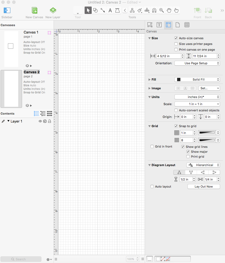This screenshot has height=263, width=225.
Task: Enable Size uses printer pages
Action: pyautogui.click(x=176, y=44)
